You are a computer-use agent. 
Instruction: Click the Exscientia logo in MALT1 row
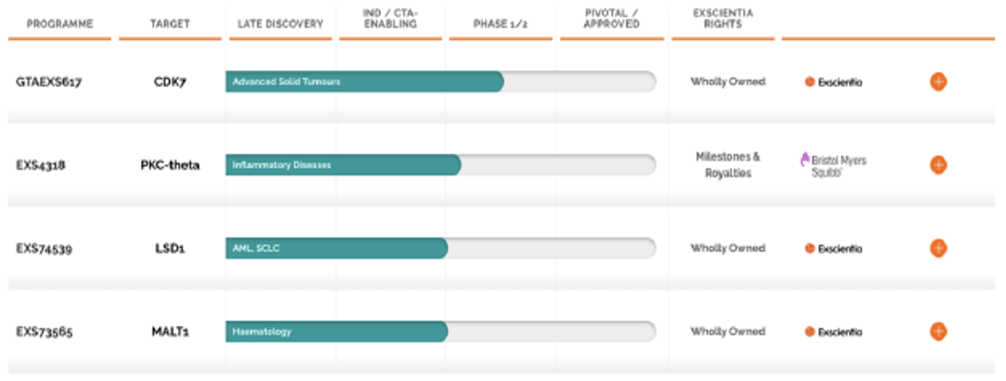tap(833, 332)
